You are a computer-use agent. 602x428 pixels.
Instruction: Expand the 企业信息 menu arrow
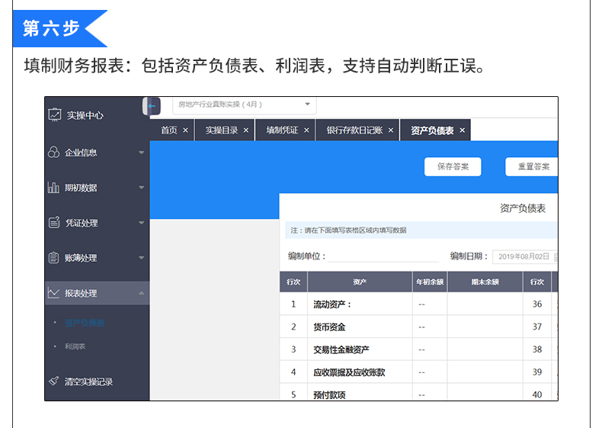141,153
